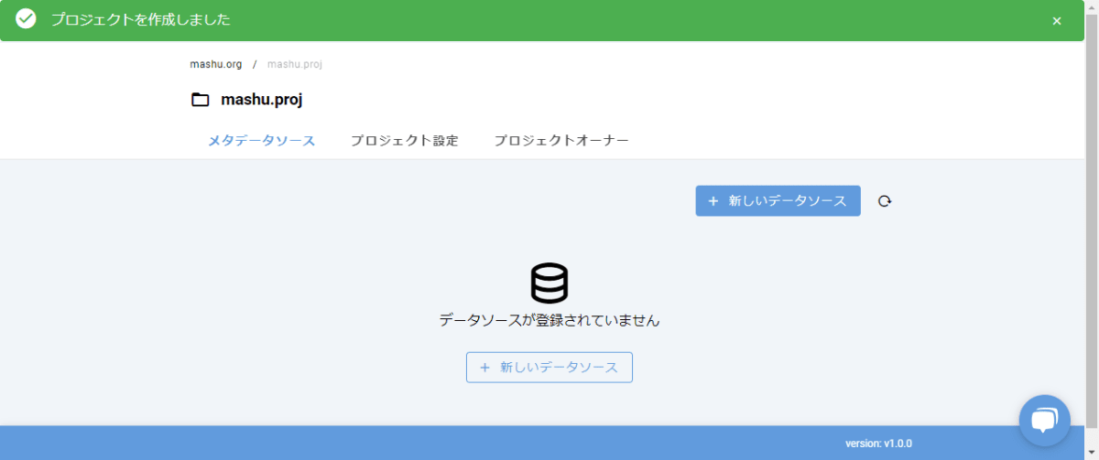This screenshot has width=1099, height=460.
Task: Click the mashu.proj project title
Action: 262,100
